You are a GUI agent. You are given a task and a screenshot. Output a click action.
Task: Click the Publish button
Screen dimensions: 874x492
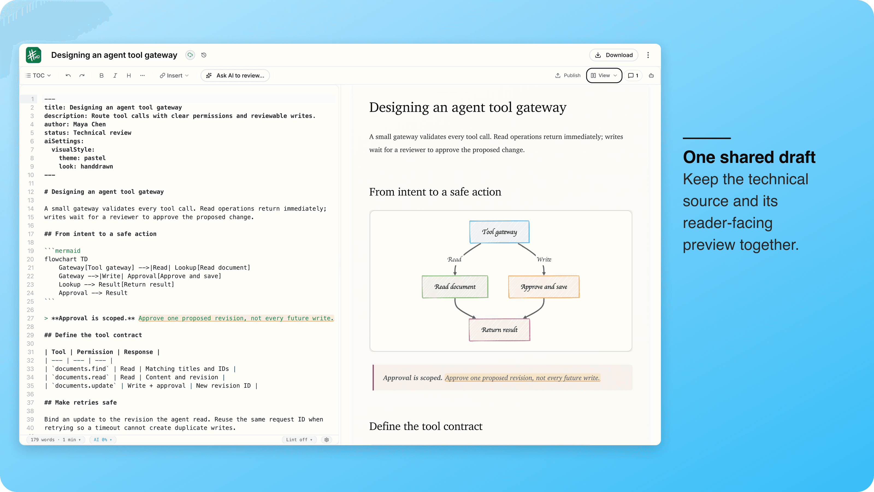tap(568, 75)
